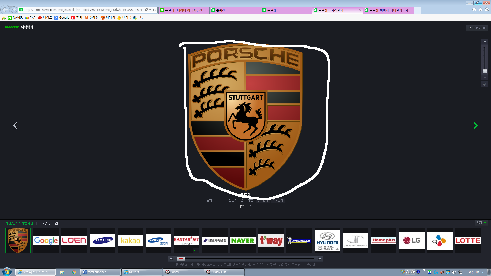
Task: Click the NAVER 지식백과 logo
Action: 19,27
